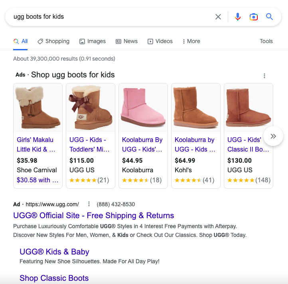Clear the search box text
288x284 pixels.
point(218,17)
